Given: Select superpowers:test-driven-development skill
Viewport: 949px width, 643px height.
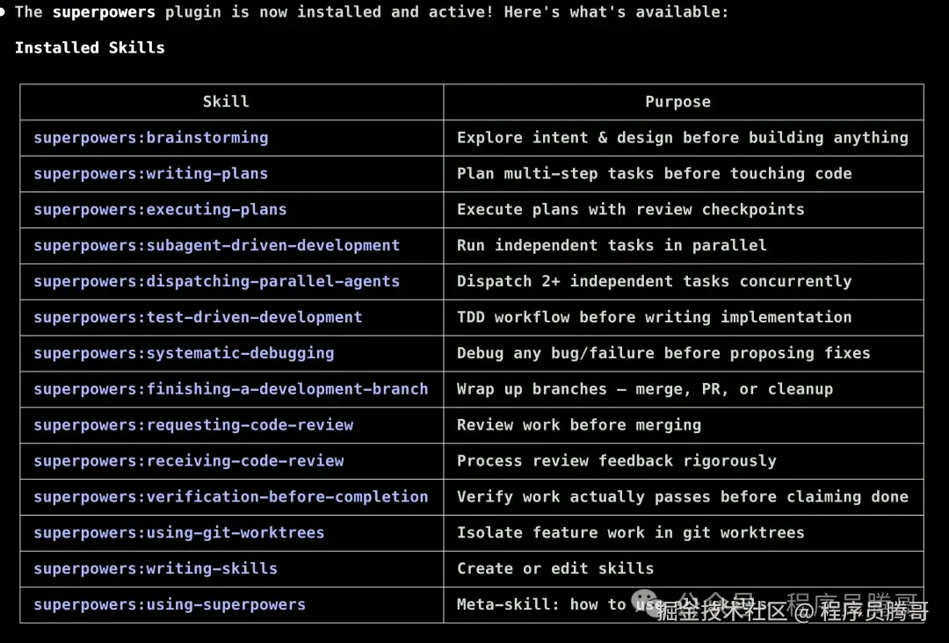Looking at the screenshot, I should 198,317.
